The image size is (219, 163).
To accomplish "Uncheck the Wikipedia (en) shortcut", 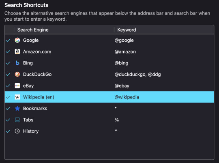I will tap(8, 97).
